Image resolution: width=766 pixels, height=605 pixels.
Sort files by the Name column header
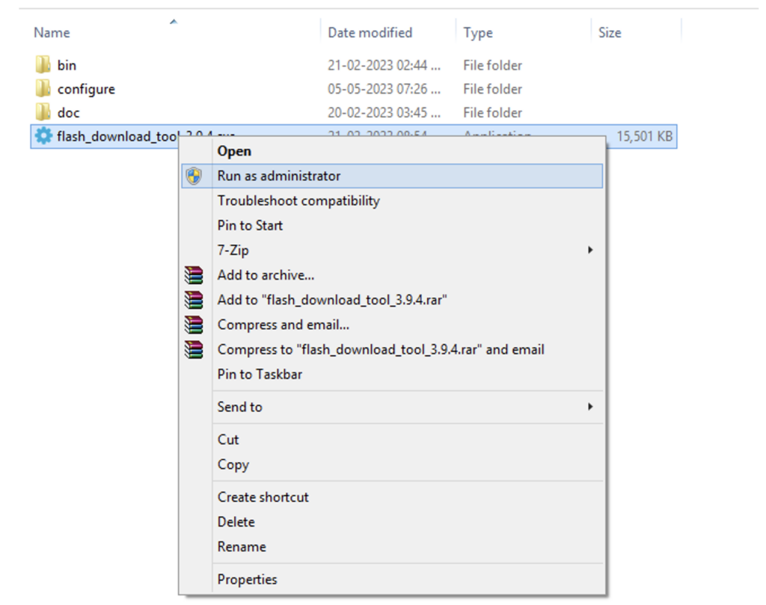52,33
